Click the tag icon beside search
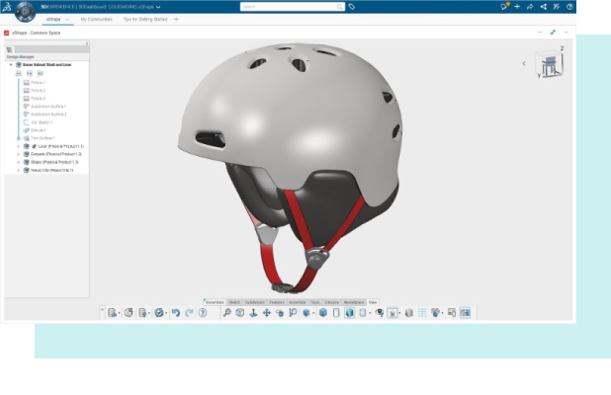 point(352,7)
